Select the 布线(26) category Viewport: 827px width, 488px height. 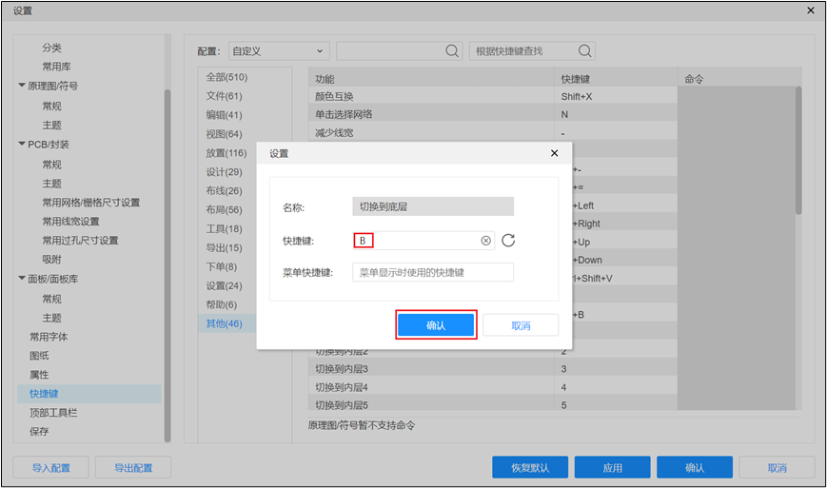225,191
